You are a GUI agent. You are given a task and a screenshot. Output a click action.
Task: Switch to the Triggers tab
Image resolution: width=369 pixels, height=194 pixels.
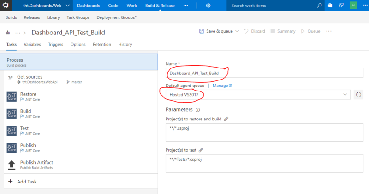pyautogui.click(x=55, y=44)
